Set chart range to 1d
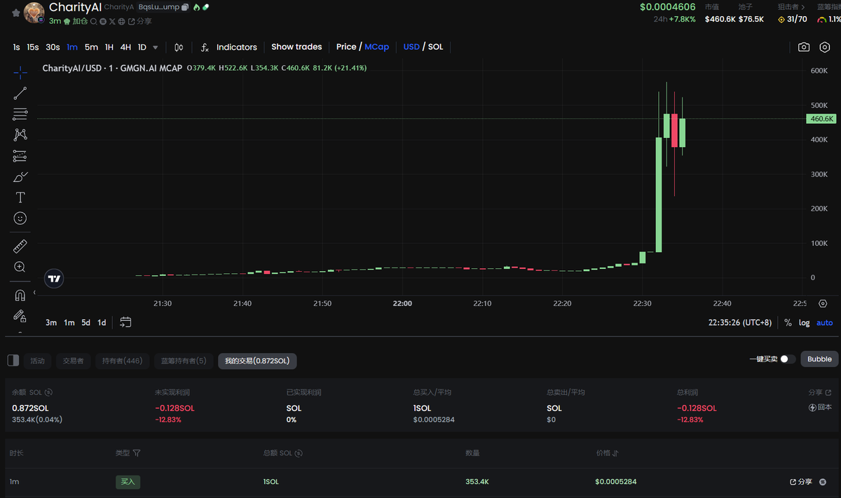 point(102,323)
